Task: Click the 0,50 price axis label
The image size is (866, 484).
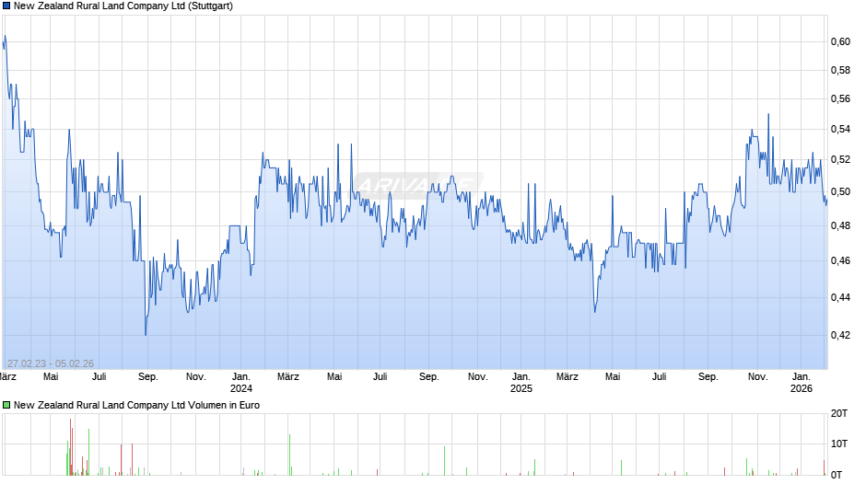Action: 840,192
